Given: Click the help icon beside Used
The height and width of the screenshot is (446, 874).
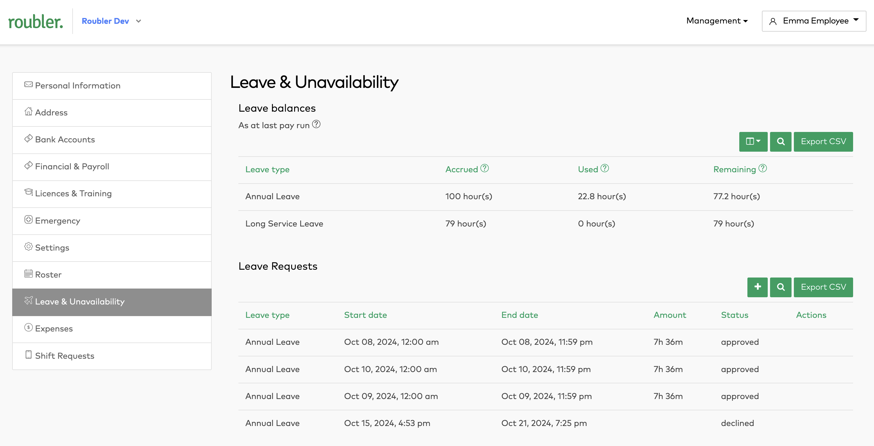Looking at the screenshot, I should tap(605, 168).
